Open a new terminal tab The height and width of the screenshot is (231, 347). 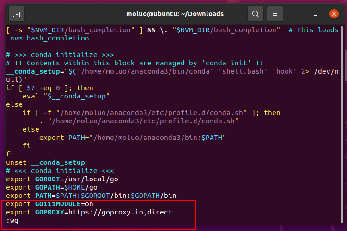(17, 14)
